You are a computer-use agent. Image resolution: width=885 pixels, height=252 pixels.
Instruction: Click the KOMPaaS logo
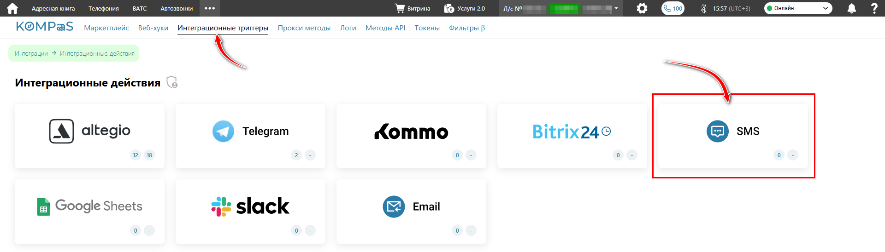45,27
